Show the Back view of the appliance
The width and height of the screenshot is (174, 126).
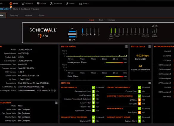[x=101, y=20]
